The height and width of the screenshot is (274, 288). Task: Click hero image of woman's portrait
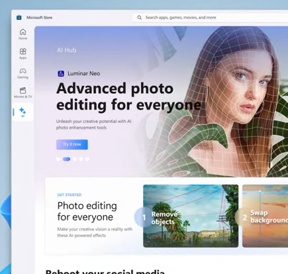tap(234, 101)
